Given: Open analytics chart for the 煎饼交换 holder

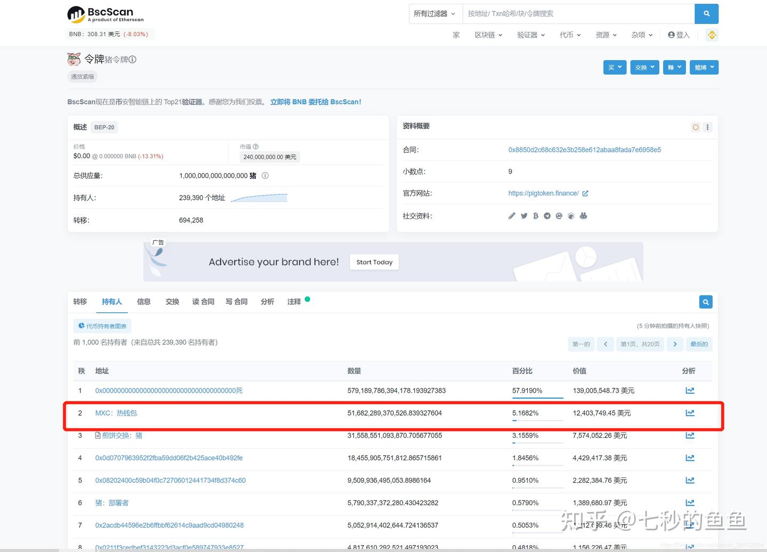Looking at the screenshot, I should [690, 435].
